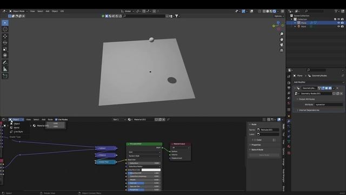Viewport: 346px width, 195px height.
Task: Click the viewport navigation axis gizmo
Action: point(278,25)
